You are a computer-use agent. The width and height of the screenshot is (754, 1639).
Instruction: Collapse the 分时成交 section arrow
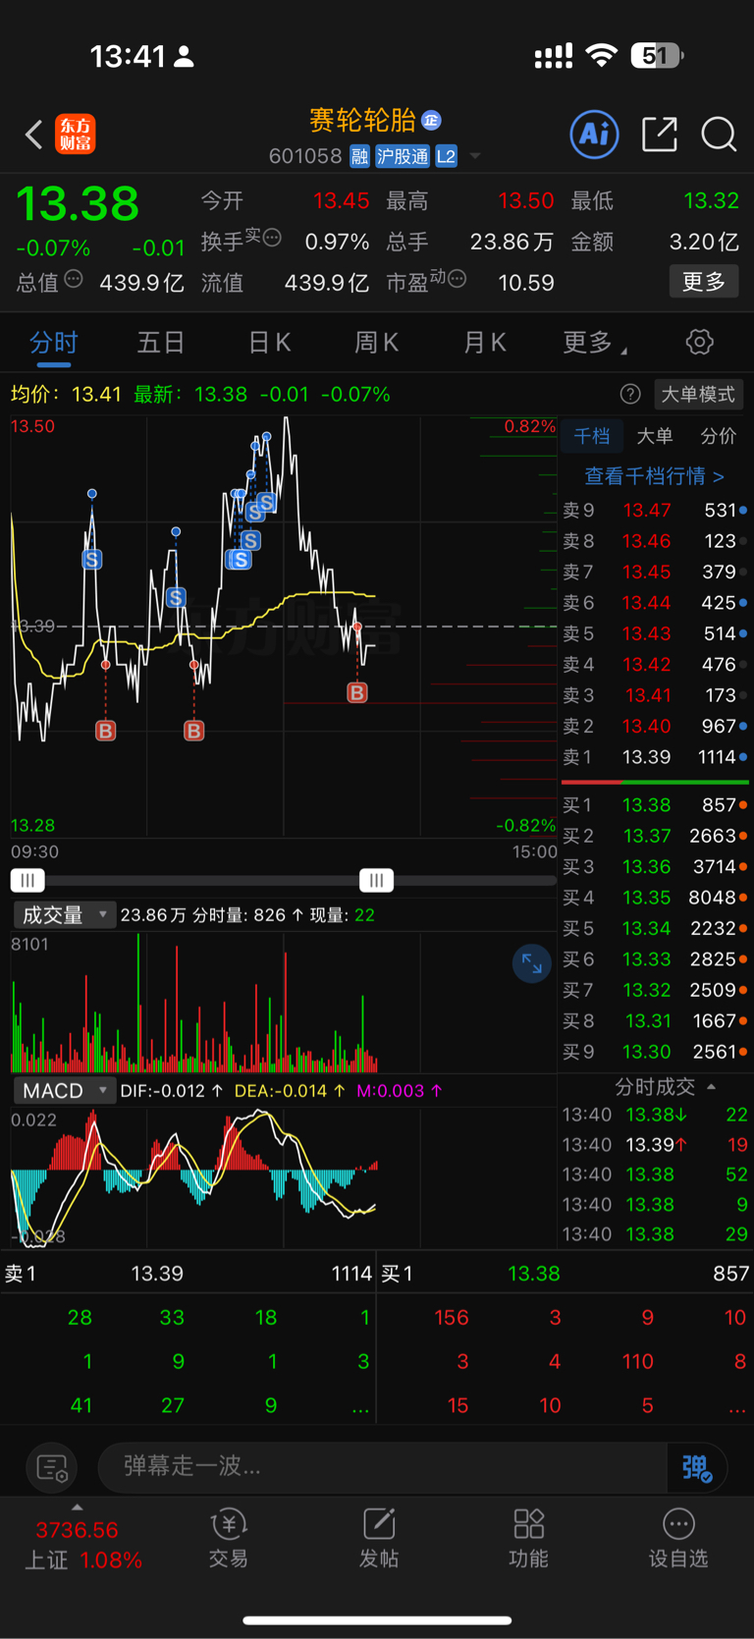click(711, 1087)
